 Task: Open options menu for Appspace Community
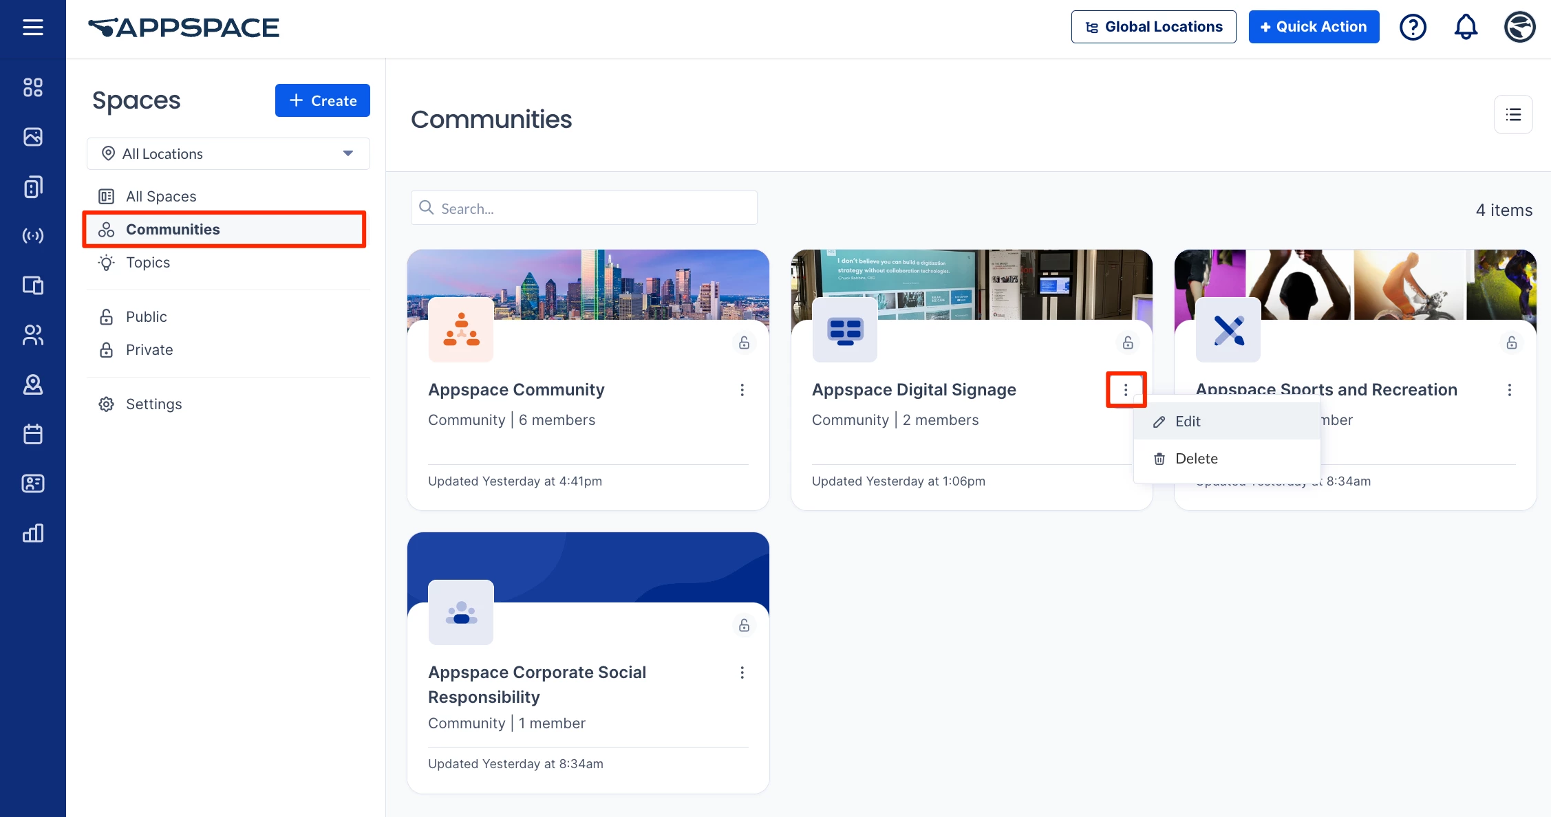742,390
